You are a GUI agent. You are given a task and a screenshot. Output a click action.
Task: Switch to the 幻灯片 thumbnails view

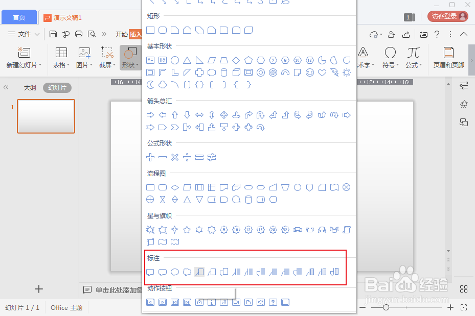pos(57,88)
